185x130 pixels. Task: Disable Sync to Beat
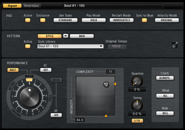pos(144,20)
